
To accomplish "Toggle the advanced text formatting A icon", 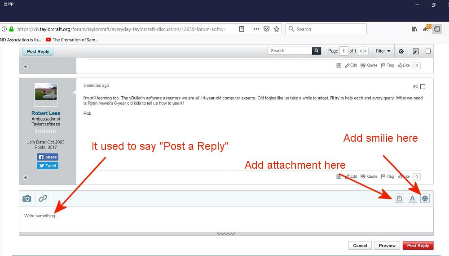I will tap(412, 198).
